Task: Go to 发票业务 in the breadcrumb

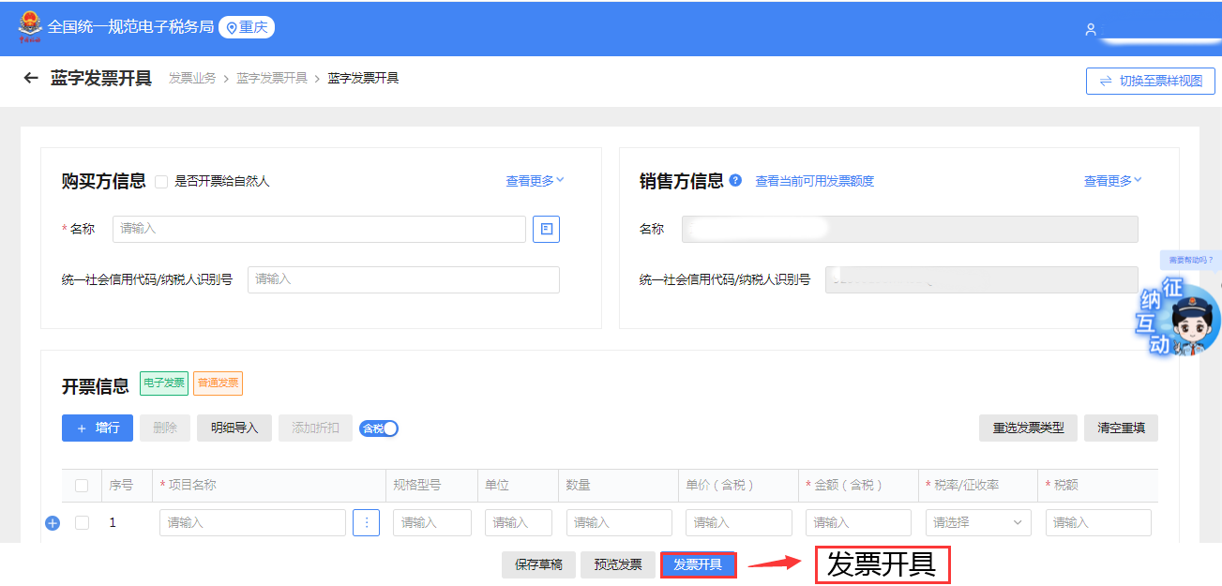Action: point(191,79)
